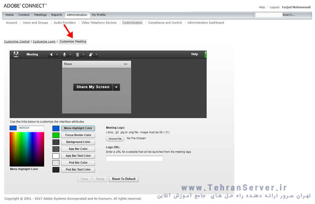Image resolution: width=315 pixels, height=204 pixels.
Task: Go to Compliance and Control section
Action: [165, 23]
